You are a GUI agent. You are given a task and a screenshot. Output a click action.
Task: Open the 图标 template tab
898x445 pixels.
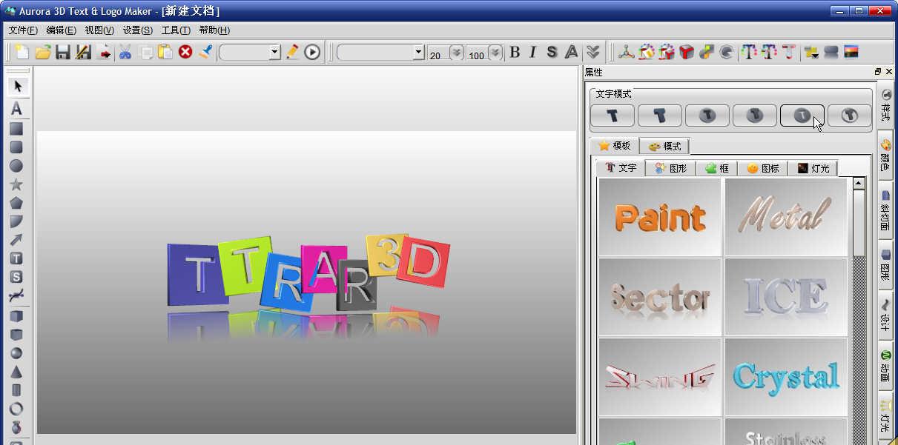(x=763, y=168)
